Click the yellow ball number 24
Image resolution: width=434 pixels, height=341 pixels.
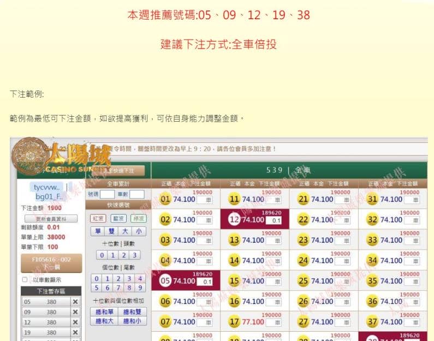pyautogui.click(x=303, y=260)
